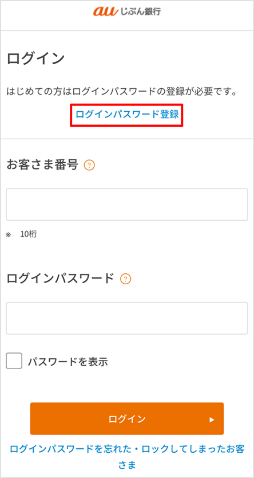Click the orange ログイン button
Image resolution: width=254 pixels, height=478 pixels.
click(127, 418)
